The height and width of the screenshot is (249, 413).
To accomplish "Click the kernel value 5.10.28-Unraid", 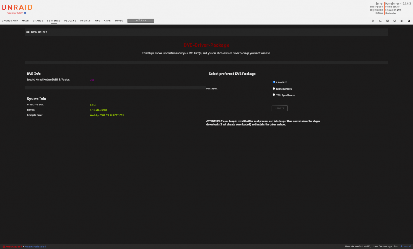I will click(99, 110).
